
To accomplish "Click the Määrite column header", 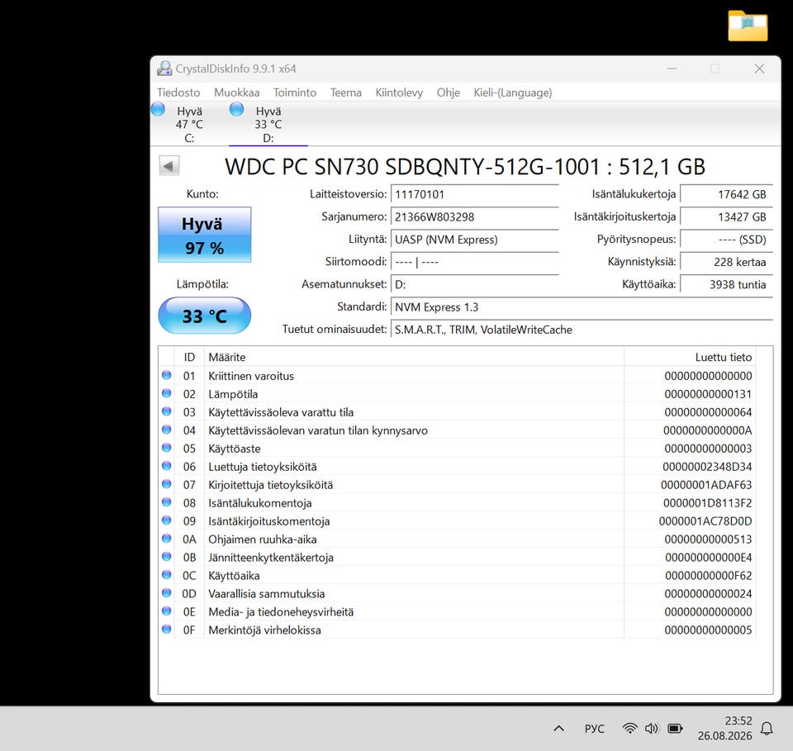I will [414, 357].
